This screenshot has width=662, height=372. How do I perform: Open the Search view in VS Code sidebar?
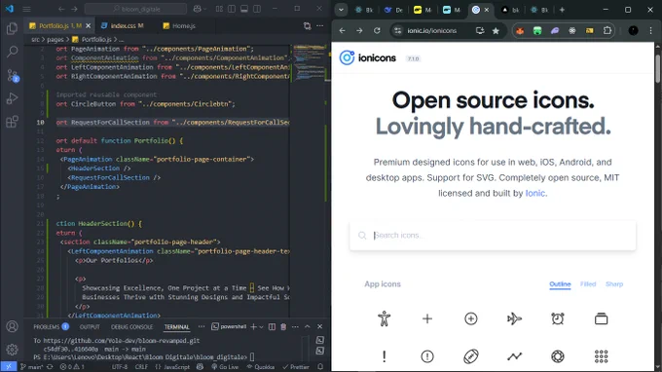(x=12, y=52)
